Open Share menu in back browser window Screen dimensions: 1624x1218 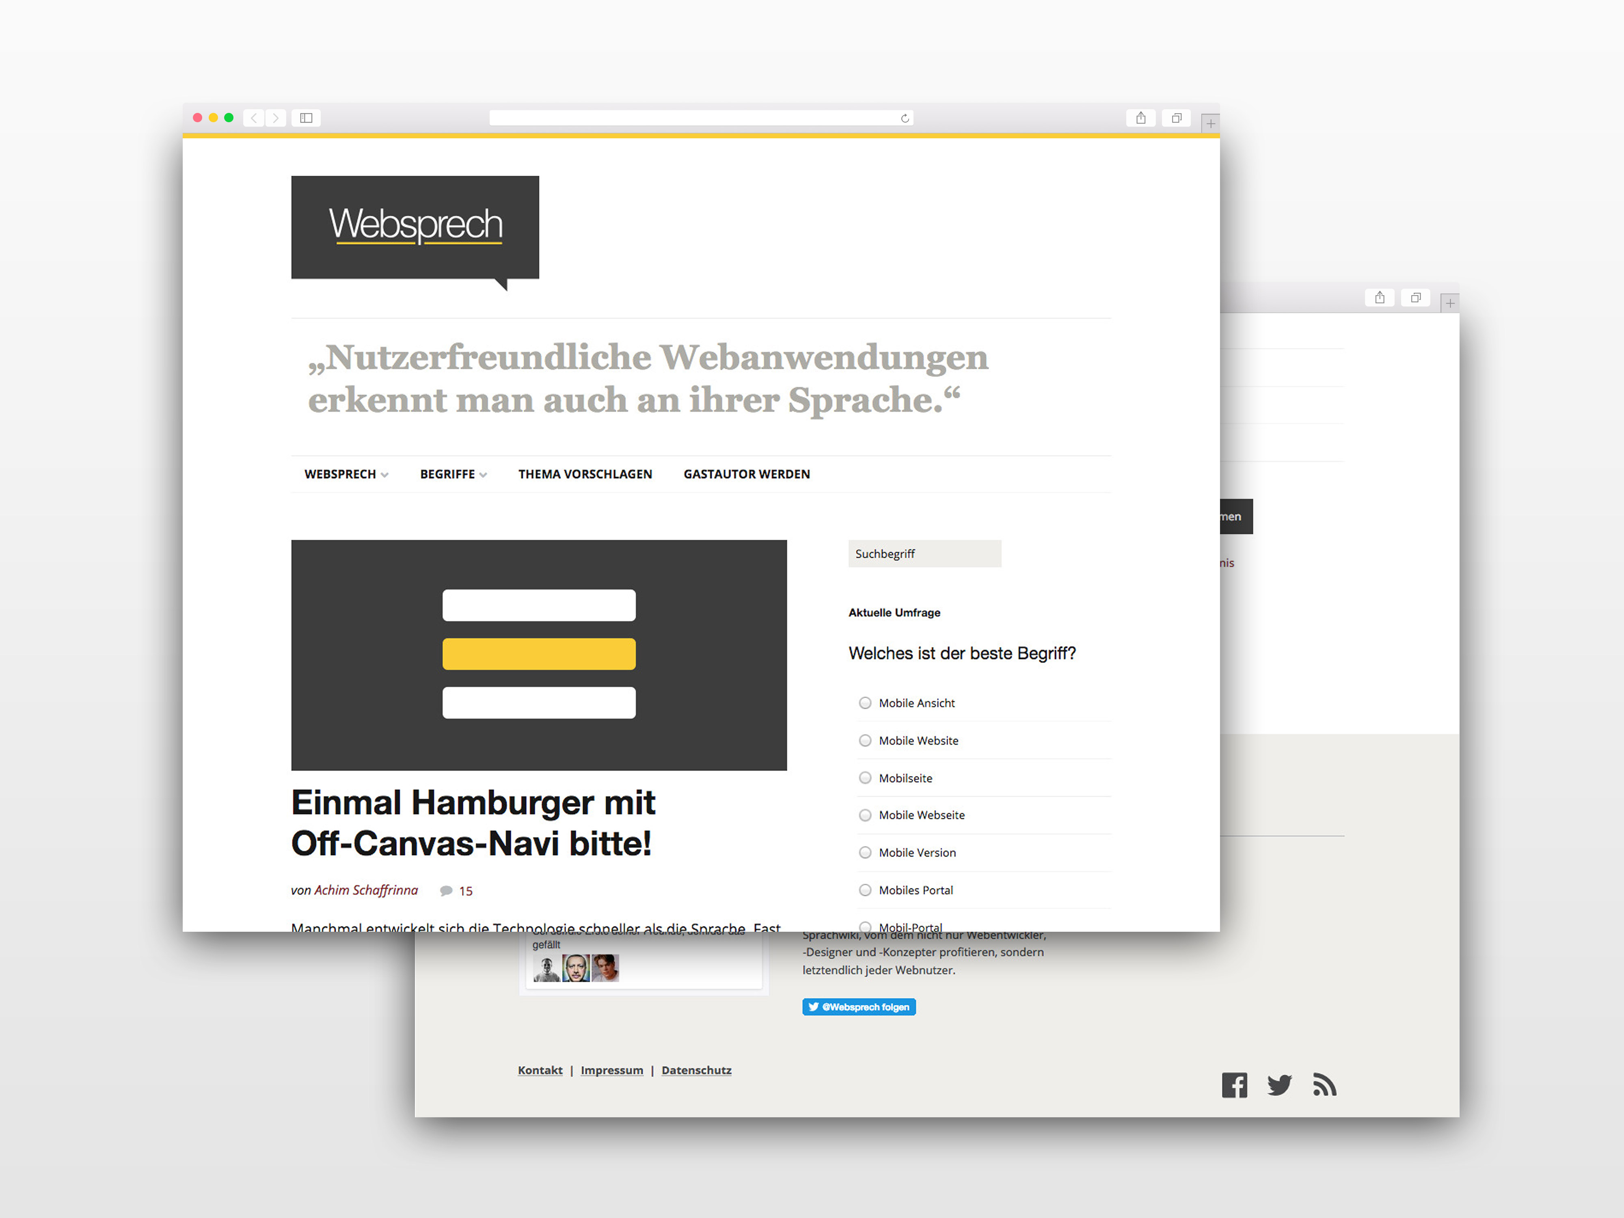coord(1380,297)
